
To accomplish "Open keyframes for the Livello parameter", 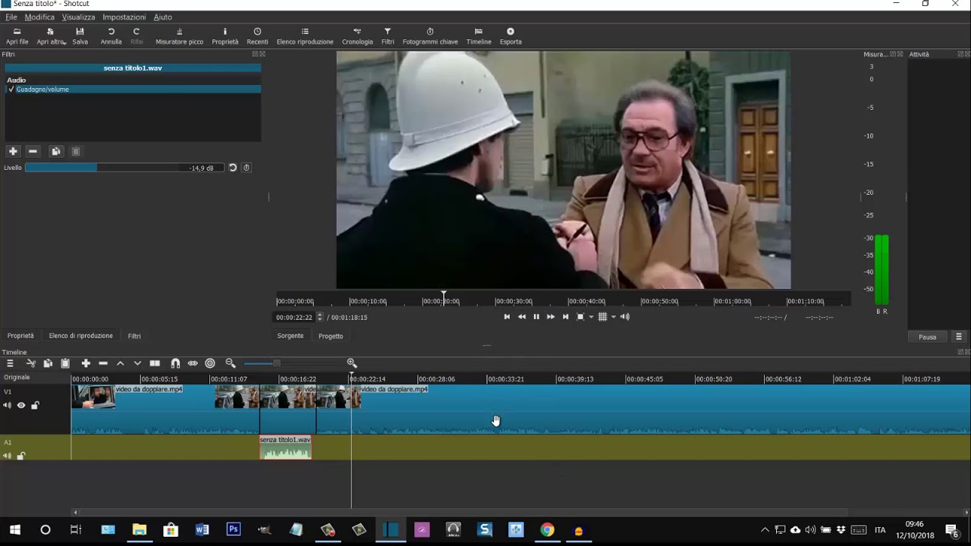I will click(247, 168).
